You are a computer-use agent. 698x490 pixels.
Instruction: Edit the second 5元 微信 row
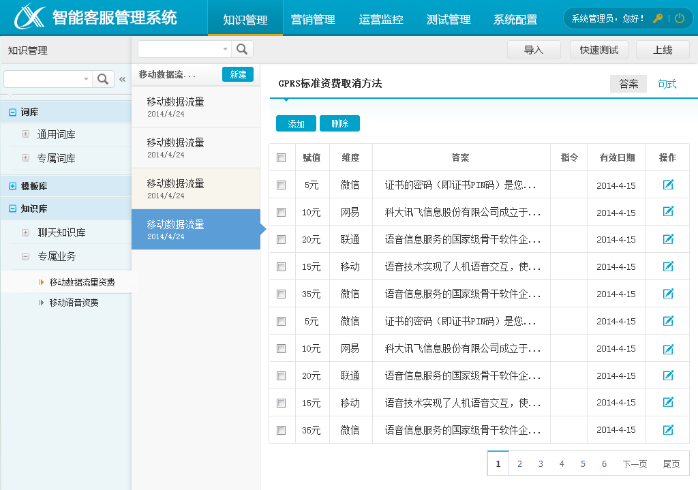click(x=668, y=321)
